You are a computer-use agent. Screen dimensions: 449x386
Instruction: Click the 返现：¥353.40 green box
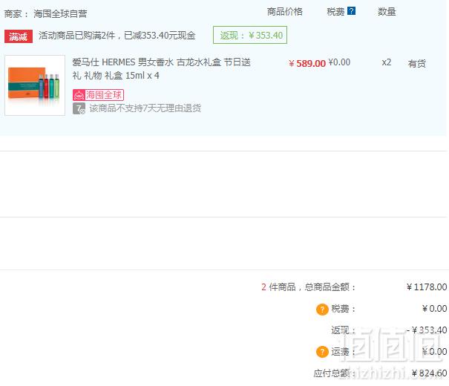(x=250, y=35)
